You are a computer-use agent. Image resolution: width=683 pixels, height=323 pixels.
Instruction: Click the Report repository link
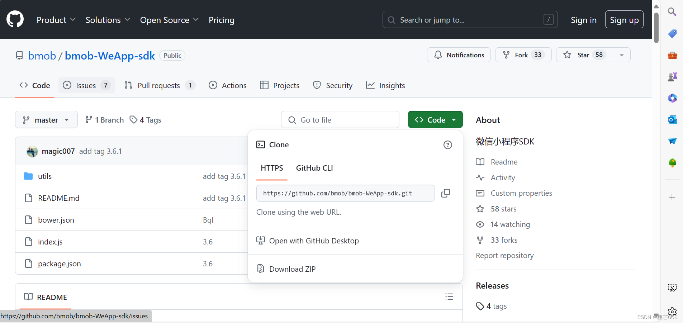[x=505, y=255]
